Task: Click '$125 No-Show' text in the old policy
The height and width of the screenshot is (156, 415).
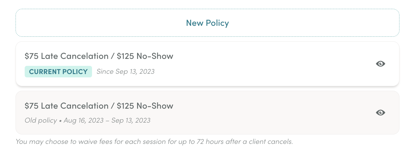Action: pos(145,106)
